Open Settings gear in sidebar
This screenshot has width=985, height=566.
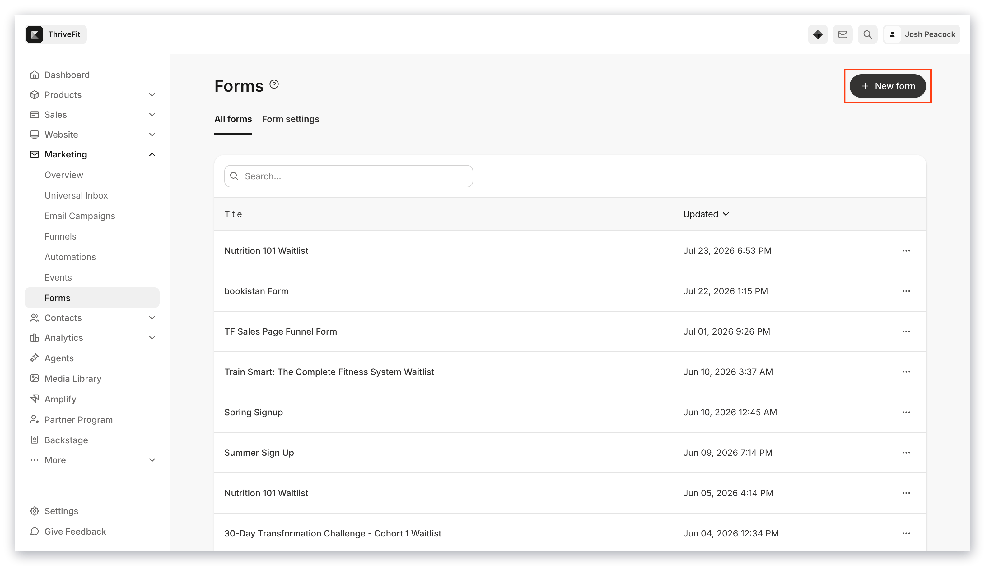pyautogui.click(x=34, y=511)
